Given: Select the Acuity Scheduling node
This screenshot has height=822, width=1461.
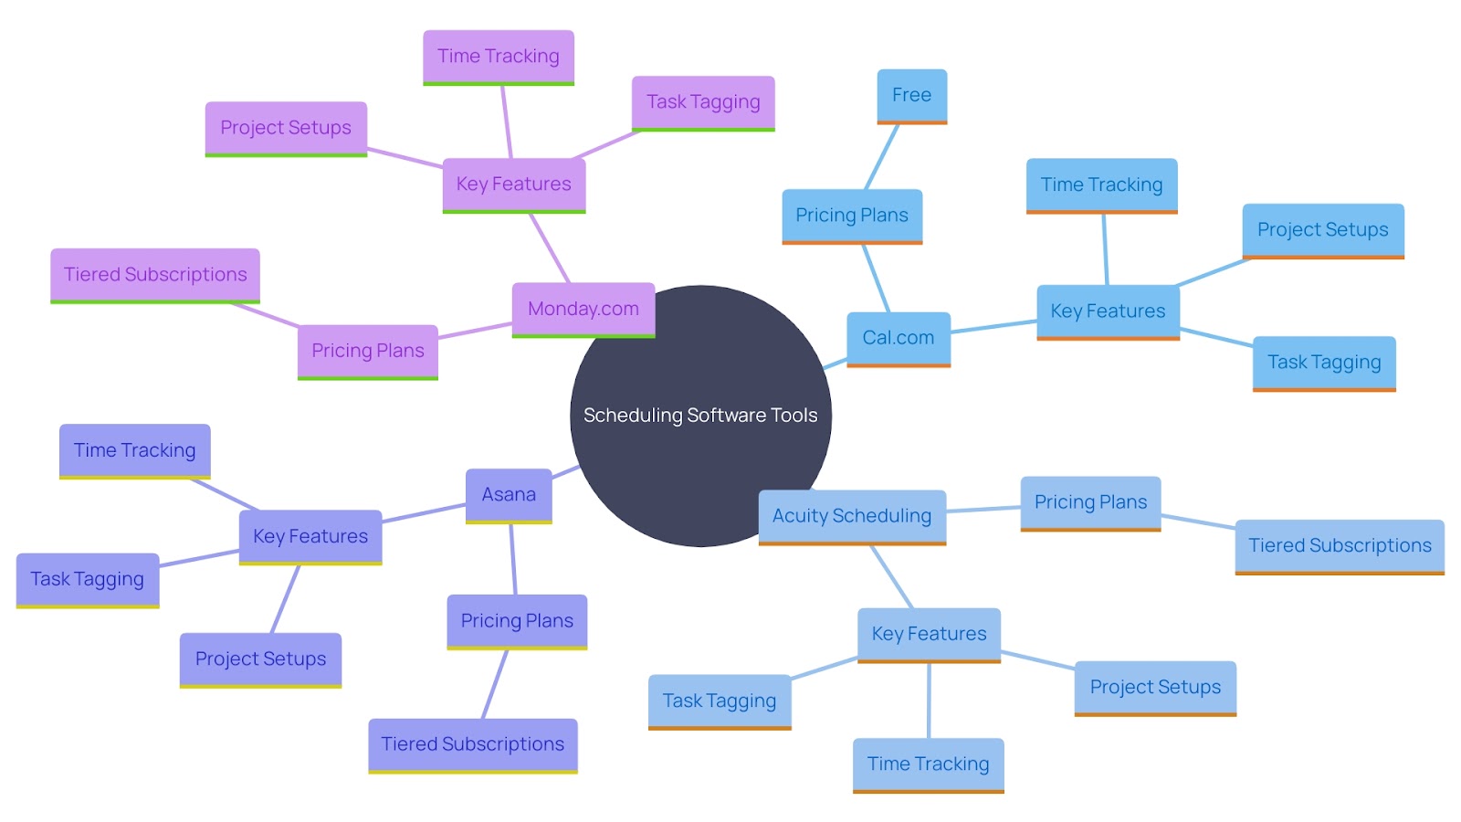Looking at the screenshot, I should pyautogui.click(x=852, y=517).
